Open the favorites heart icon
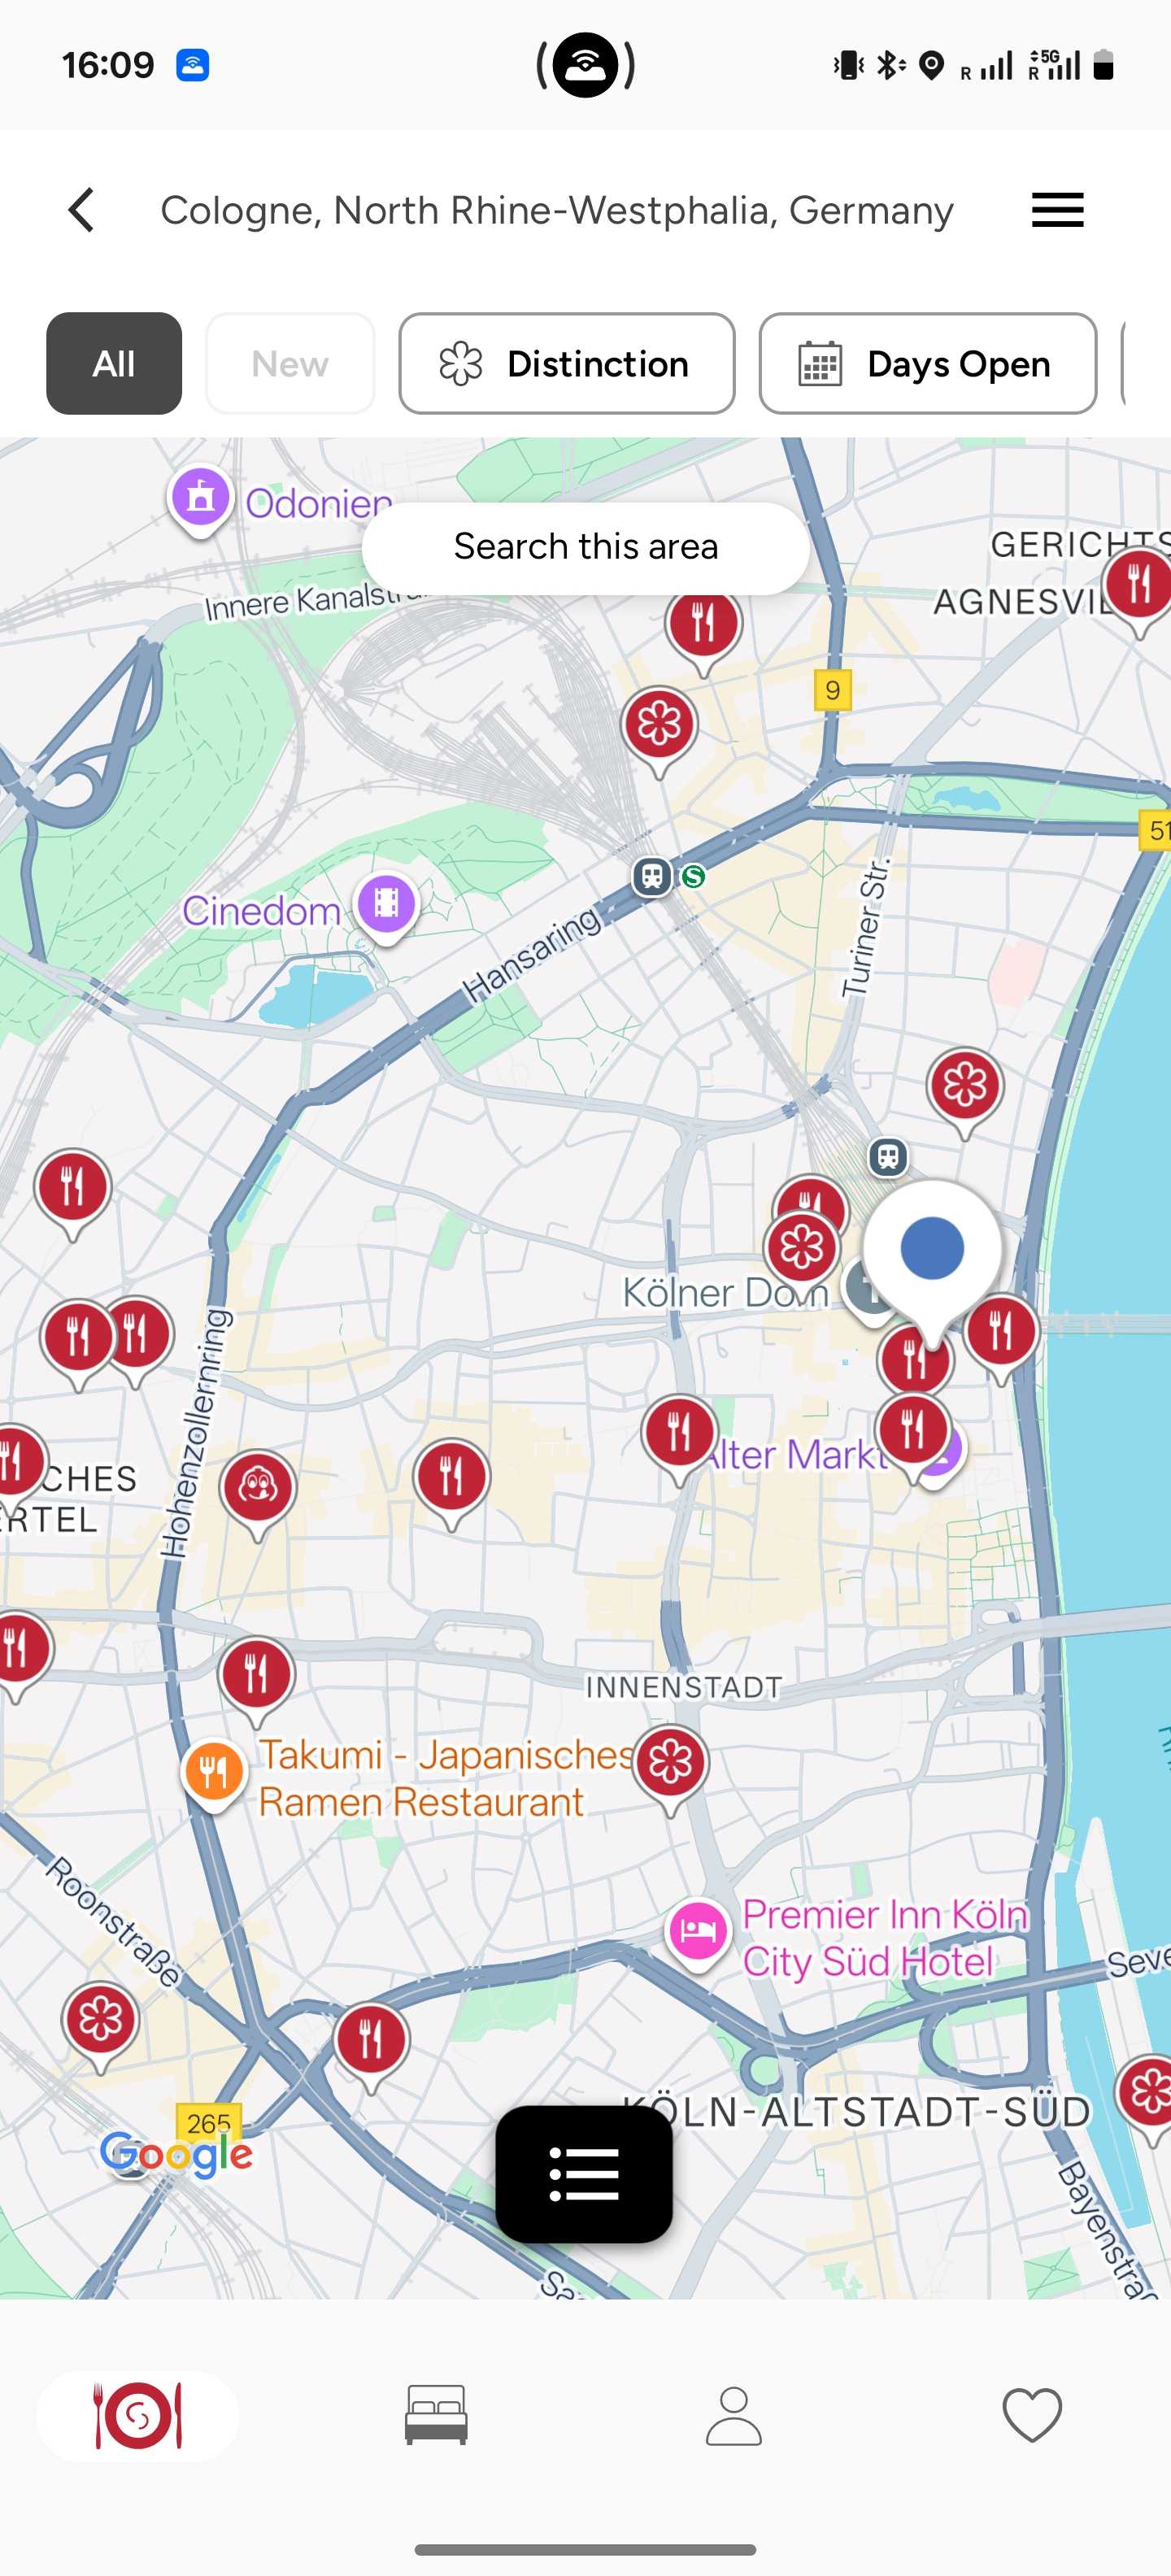This screenshot has width=1171, height=2576. click(x=1032, y=2414)
